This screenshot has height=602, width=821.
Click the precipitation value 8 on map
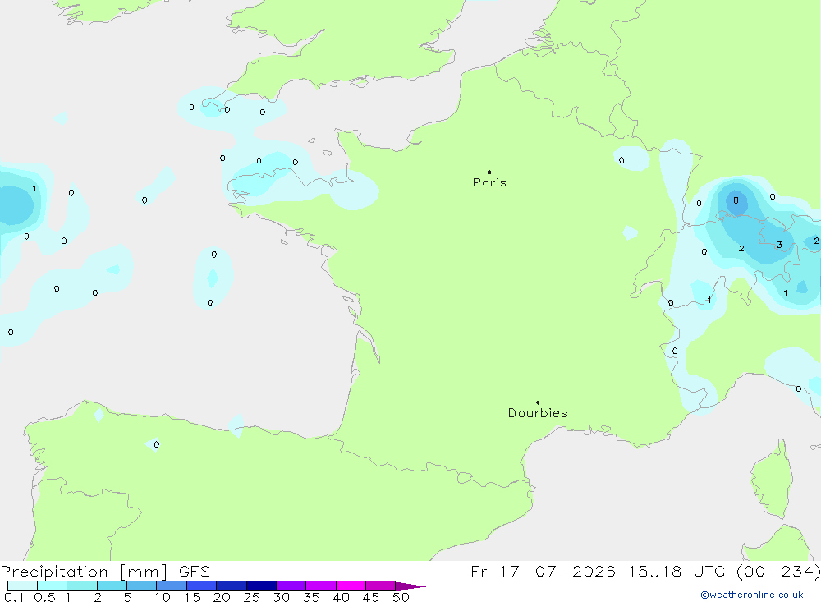pos(736,200)
